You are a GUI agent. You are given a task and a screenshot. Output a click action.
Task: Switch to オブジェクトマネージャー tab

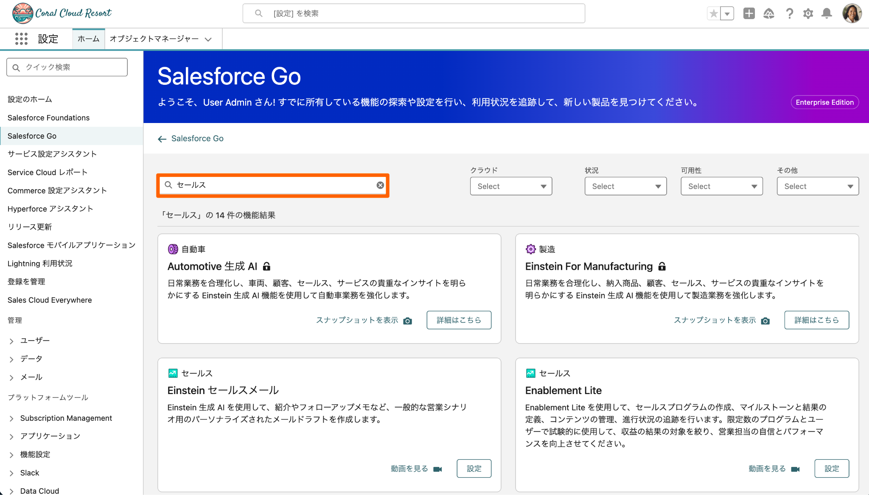click(x=154, y=39)
